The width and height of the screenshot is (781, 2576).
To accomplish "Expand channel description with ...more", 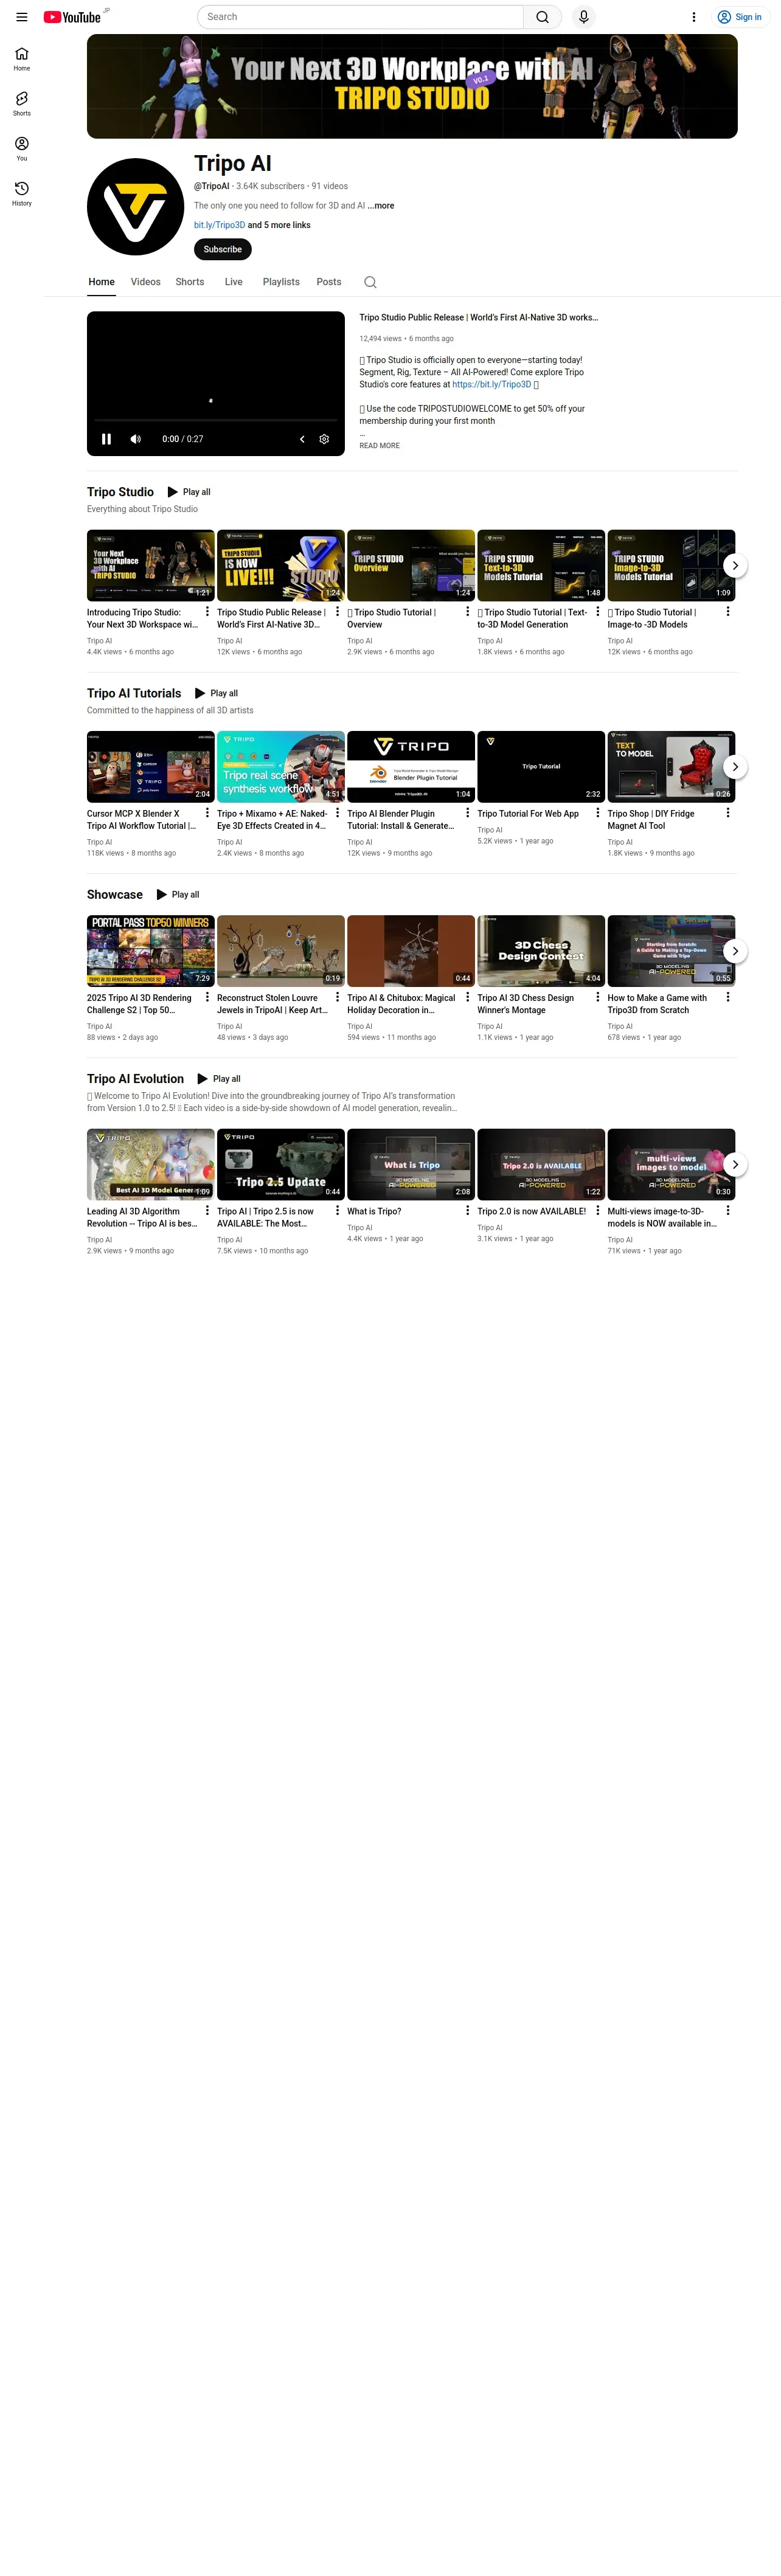I will 380,206.
